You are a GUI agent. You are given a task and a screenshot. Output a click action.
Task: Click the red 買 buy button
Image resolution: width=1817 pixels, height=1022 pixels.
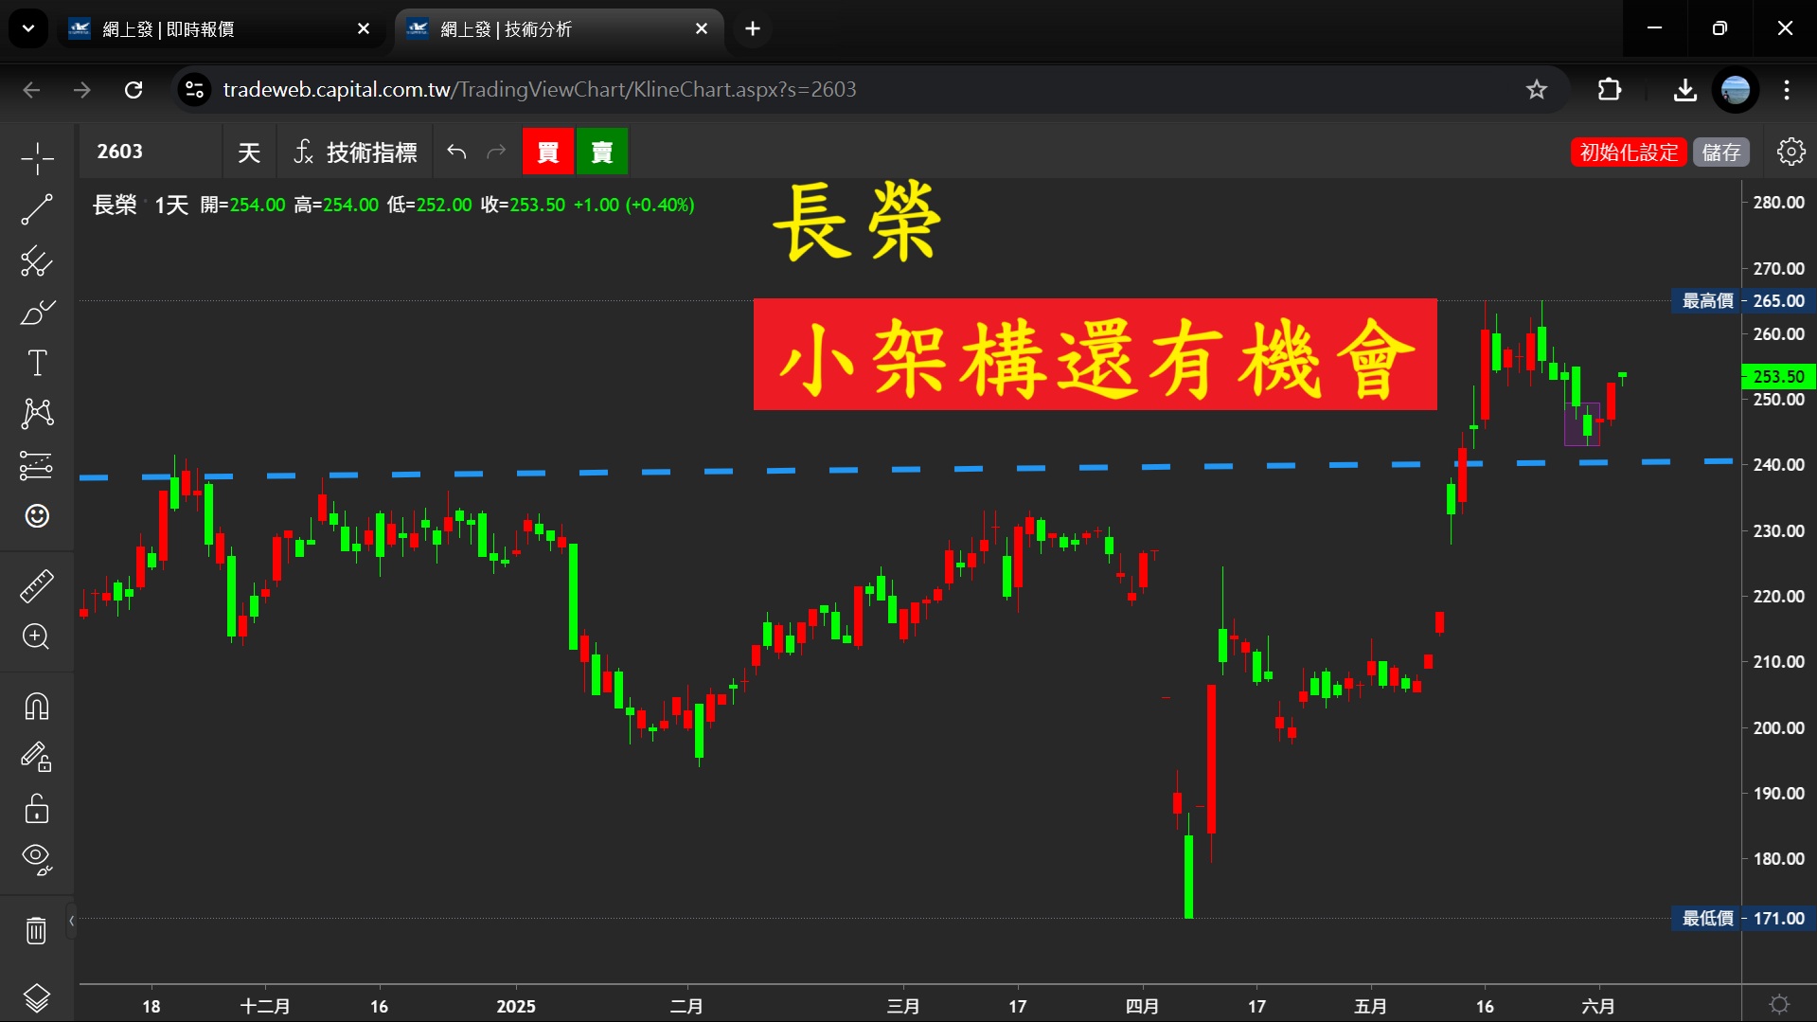pos(548,152)
